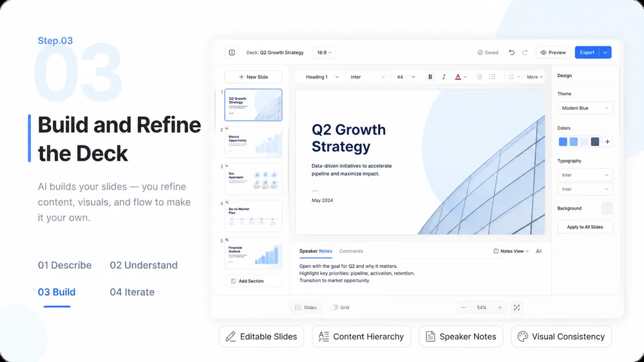Toggle the Grid switch
This screenshot has height=362, width=644.
point(334,307)
